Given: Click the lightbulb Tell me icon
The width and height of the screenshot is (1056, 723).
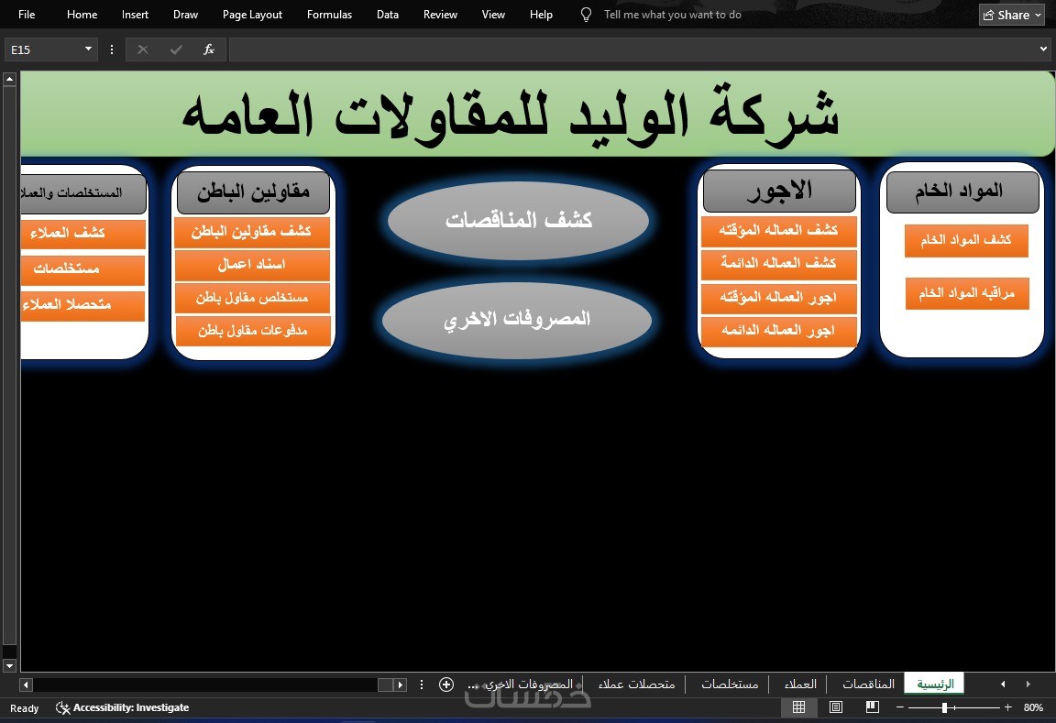Looking at the screenshot, I should click(x=586, y=14).
